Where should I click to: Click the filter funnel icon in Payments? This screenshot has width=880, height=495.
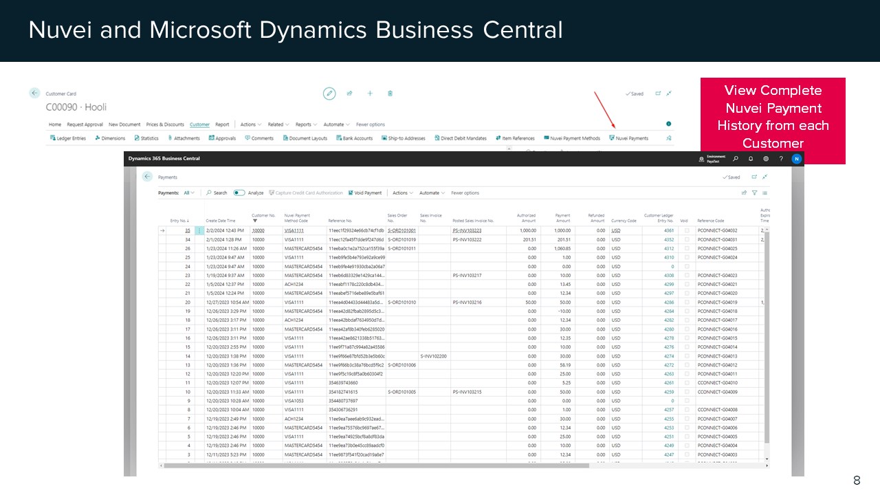[x=754, y=193]
